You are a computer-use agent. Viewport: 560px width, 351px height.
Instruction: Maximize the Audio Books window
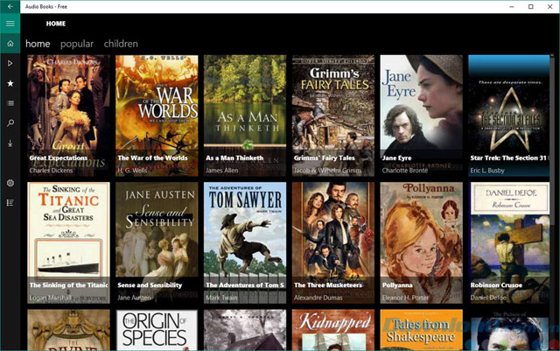pyautogui.click(x=531, y=6)
